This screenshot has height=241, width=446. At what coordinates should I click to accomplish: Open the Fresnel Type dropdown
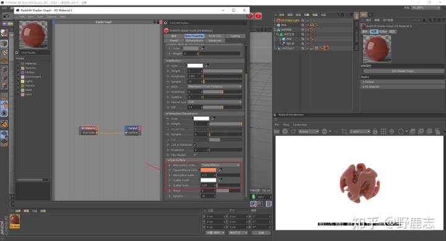coord(214,102)
